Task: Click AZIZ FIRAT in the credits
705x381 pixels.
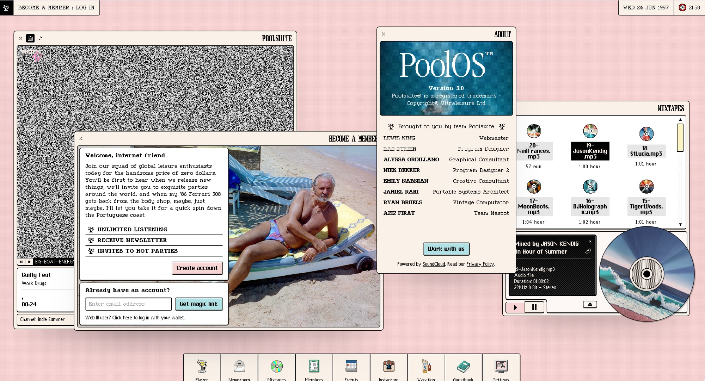Action: pos(399,213)
